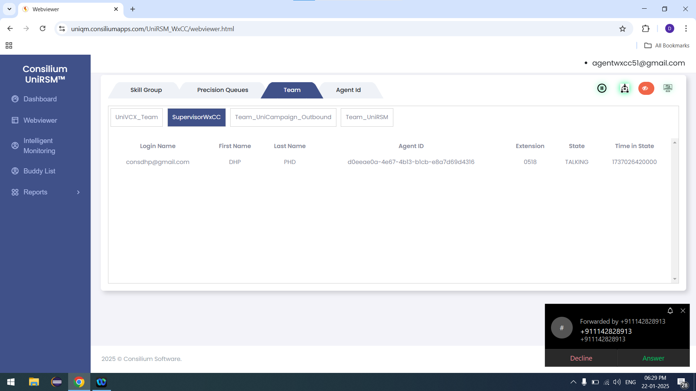
Task: Click the notification bell in call popup
Action: (670, 311)
